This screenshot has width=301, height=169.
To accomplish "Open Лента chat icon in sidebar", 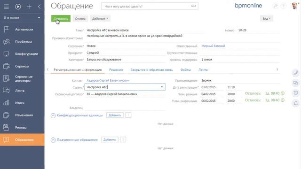I will 6,91.
